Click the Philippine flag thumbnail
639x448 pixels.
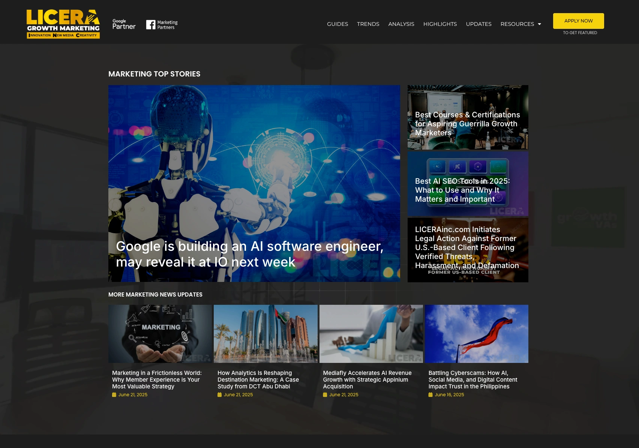(477, 334)
